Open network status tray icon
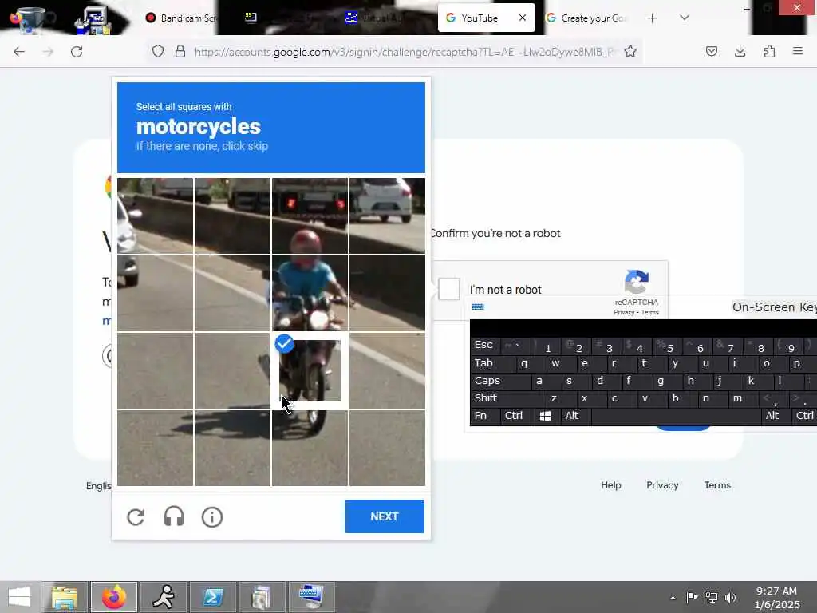This screenshot has width=817, height=613. tap(711, 597)
